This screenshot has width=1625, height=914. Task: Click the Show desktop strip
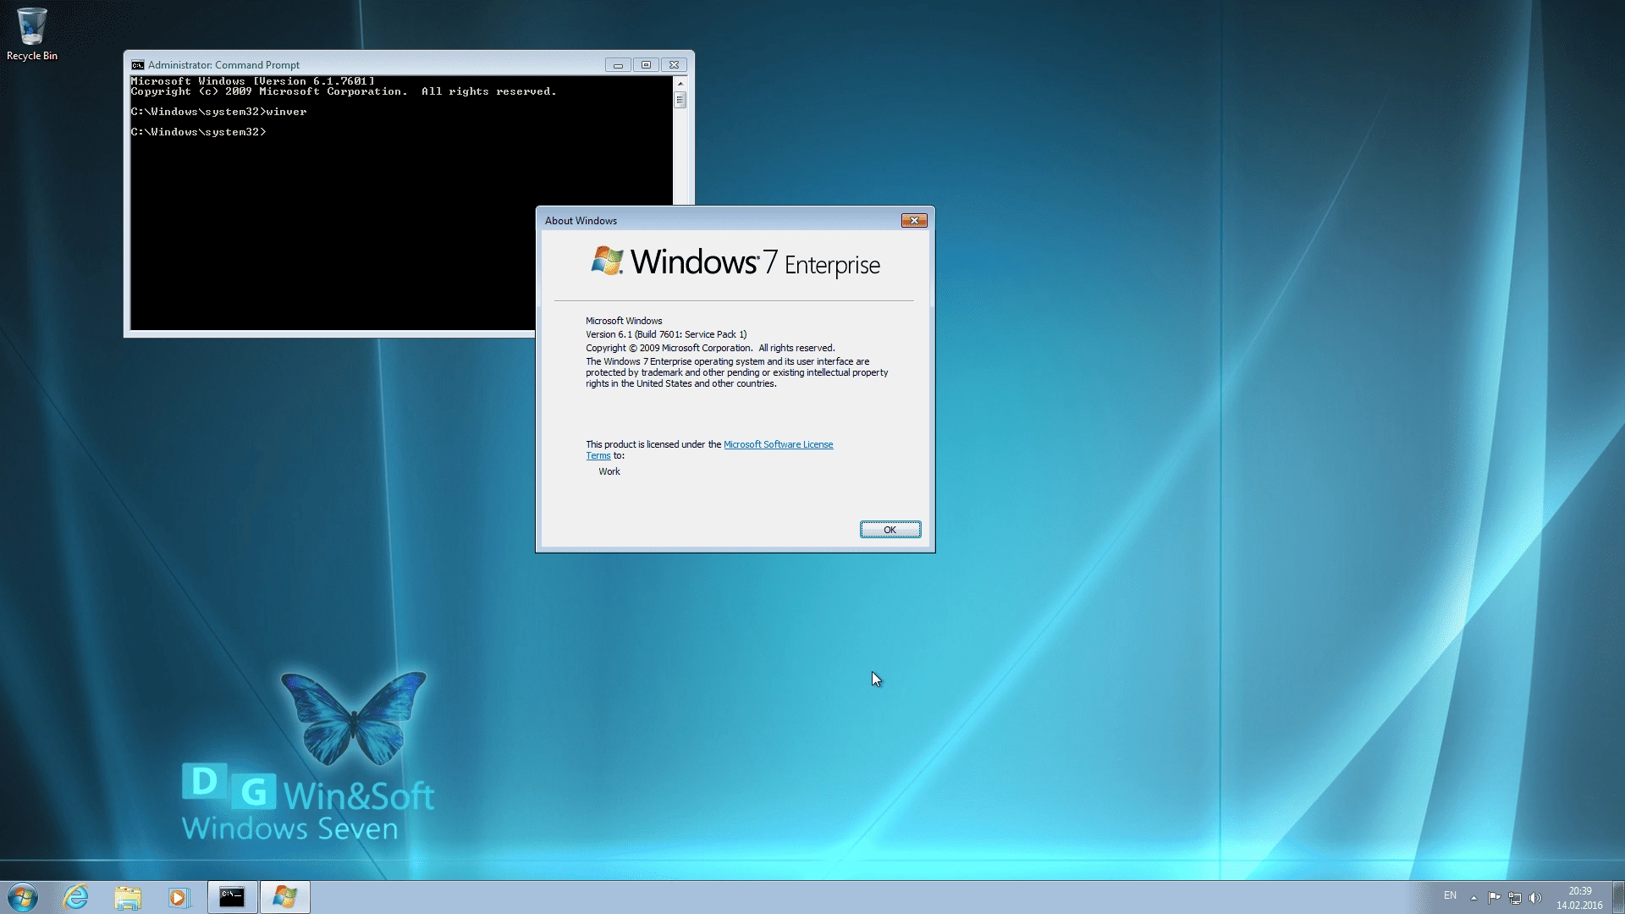click(1618, 897)
